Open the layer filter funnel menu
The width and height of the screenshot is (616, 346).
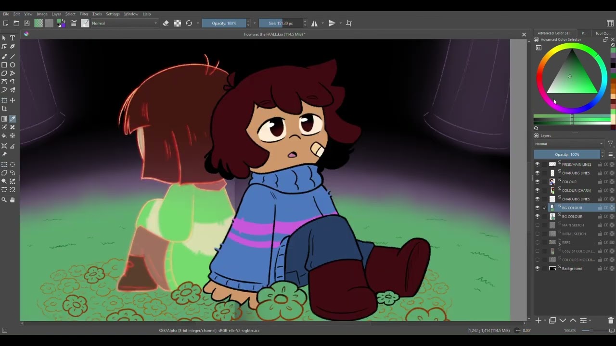point(610,144)
